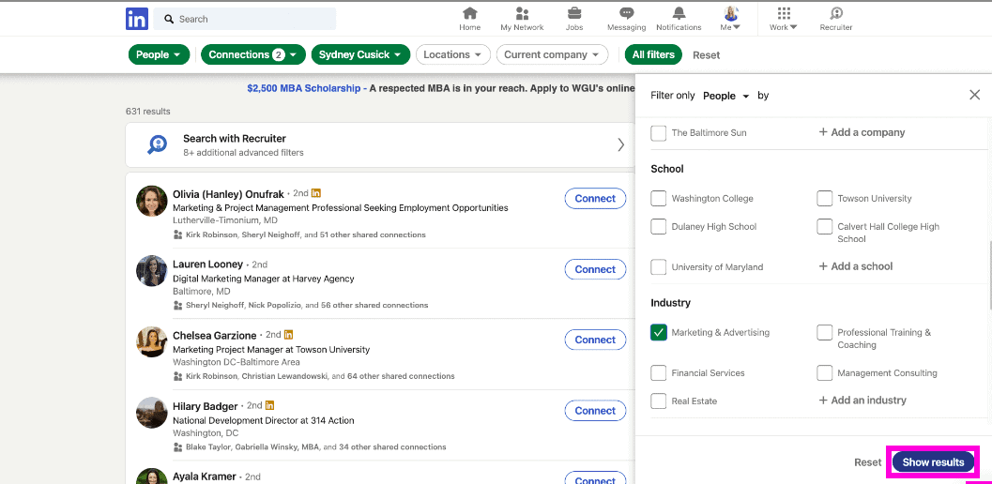This screenshot has width=992, height=484.
Task: Check the Washington College checkbox
Action: [659, 198]
